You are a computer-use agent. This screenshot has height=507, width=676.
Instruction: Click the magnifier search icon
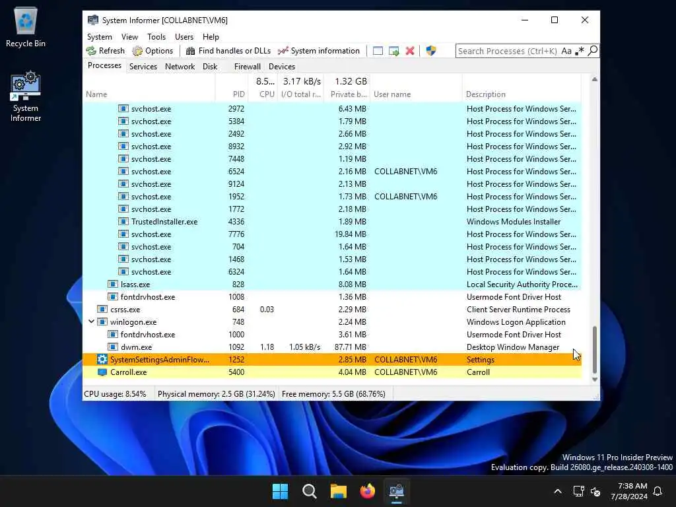tap(593, 51)
